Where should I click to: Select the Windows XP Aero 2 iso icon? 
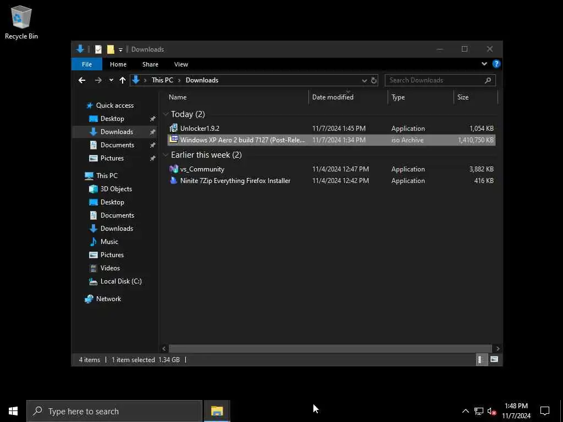click(174, 140)
